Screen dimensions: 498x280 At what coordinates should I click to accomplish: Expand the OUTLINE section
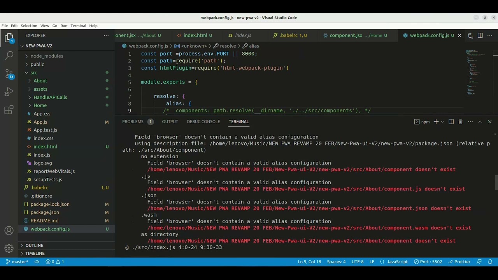pos(66,245)
